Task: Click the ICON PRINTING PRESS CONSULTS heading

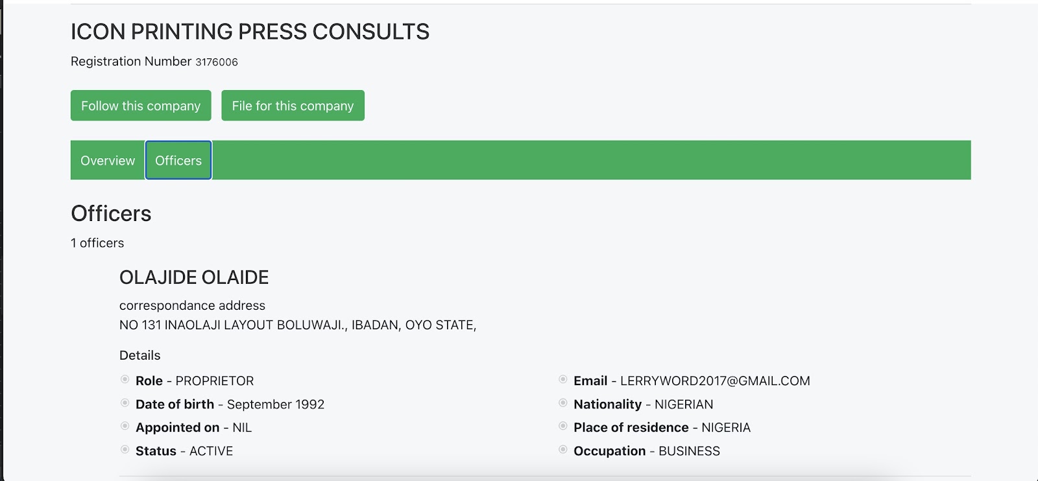Action: tap(250, 32)
